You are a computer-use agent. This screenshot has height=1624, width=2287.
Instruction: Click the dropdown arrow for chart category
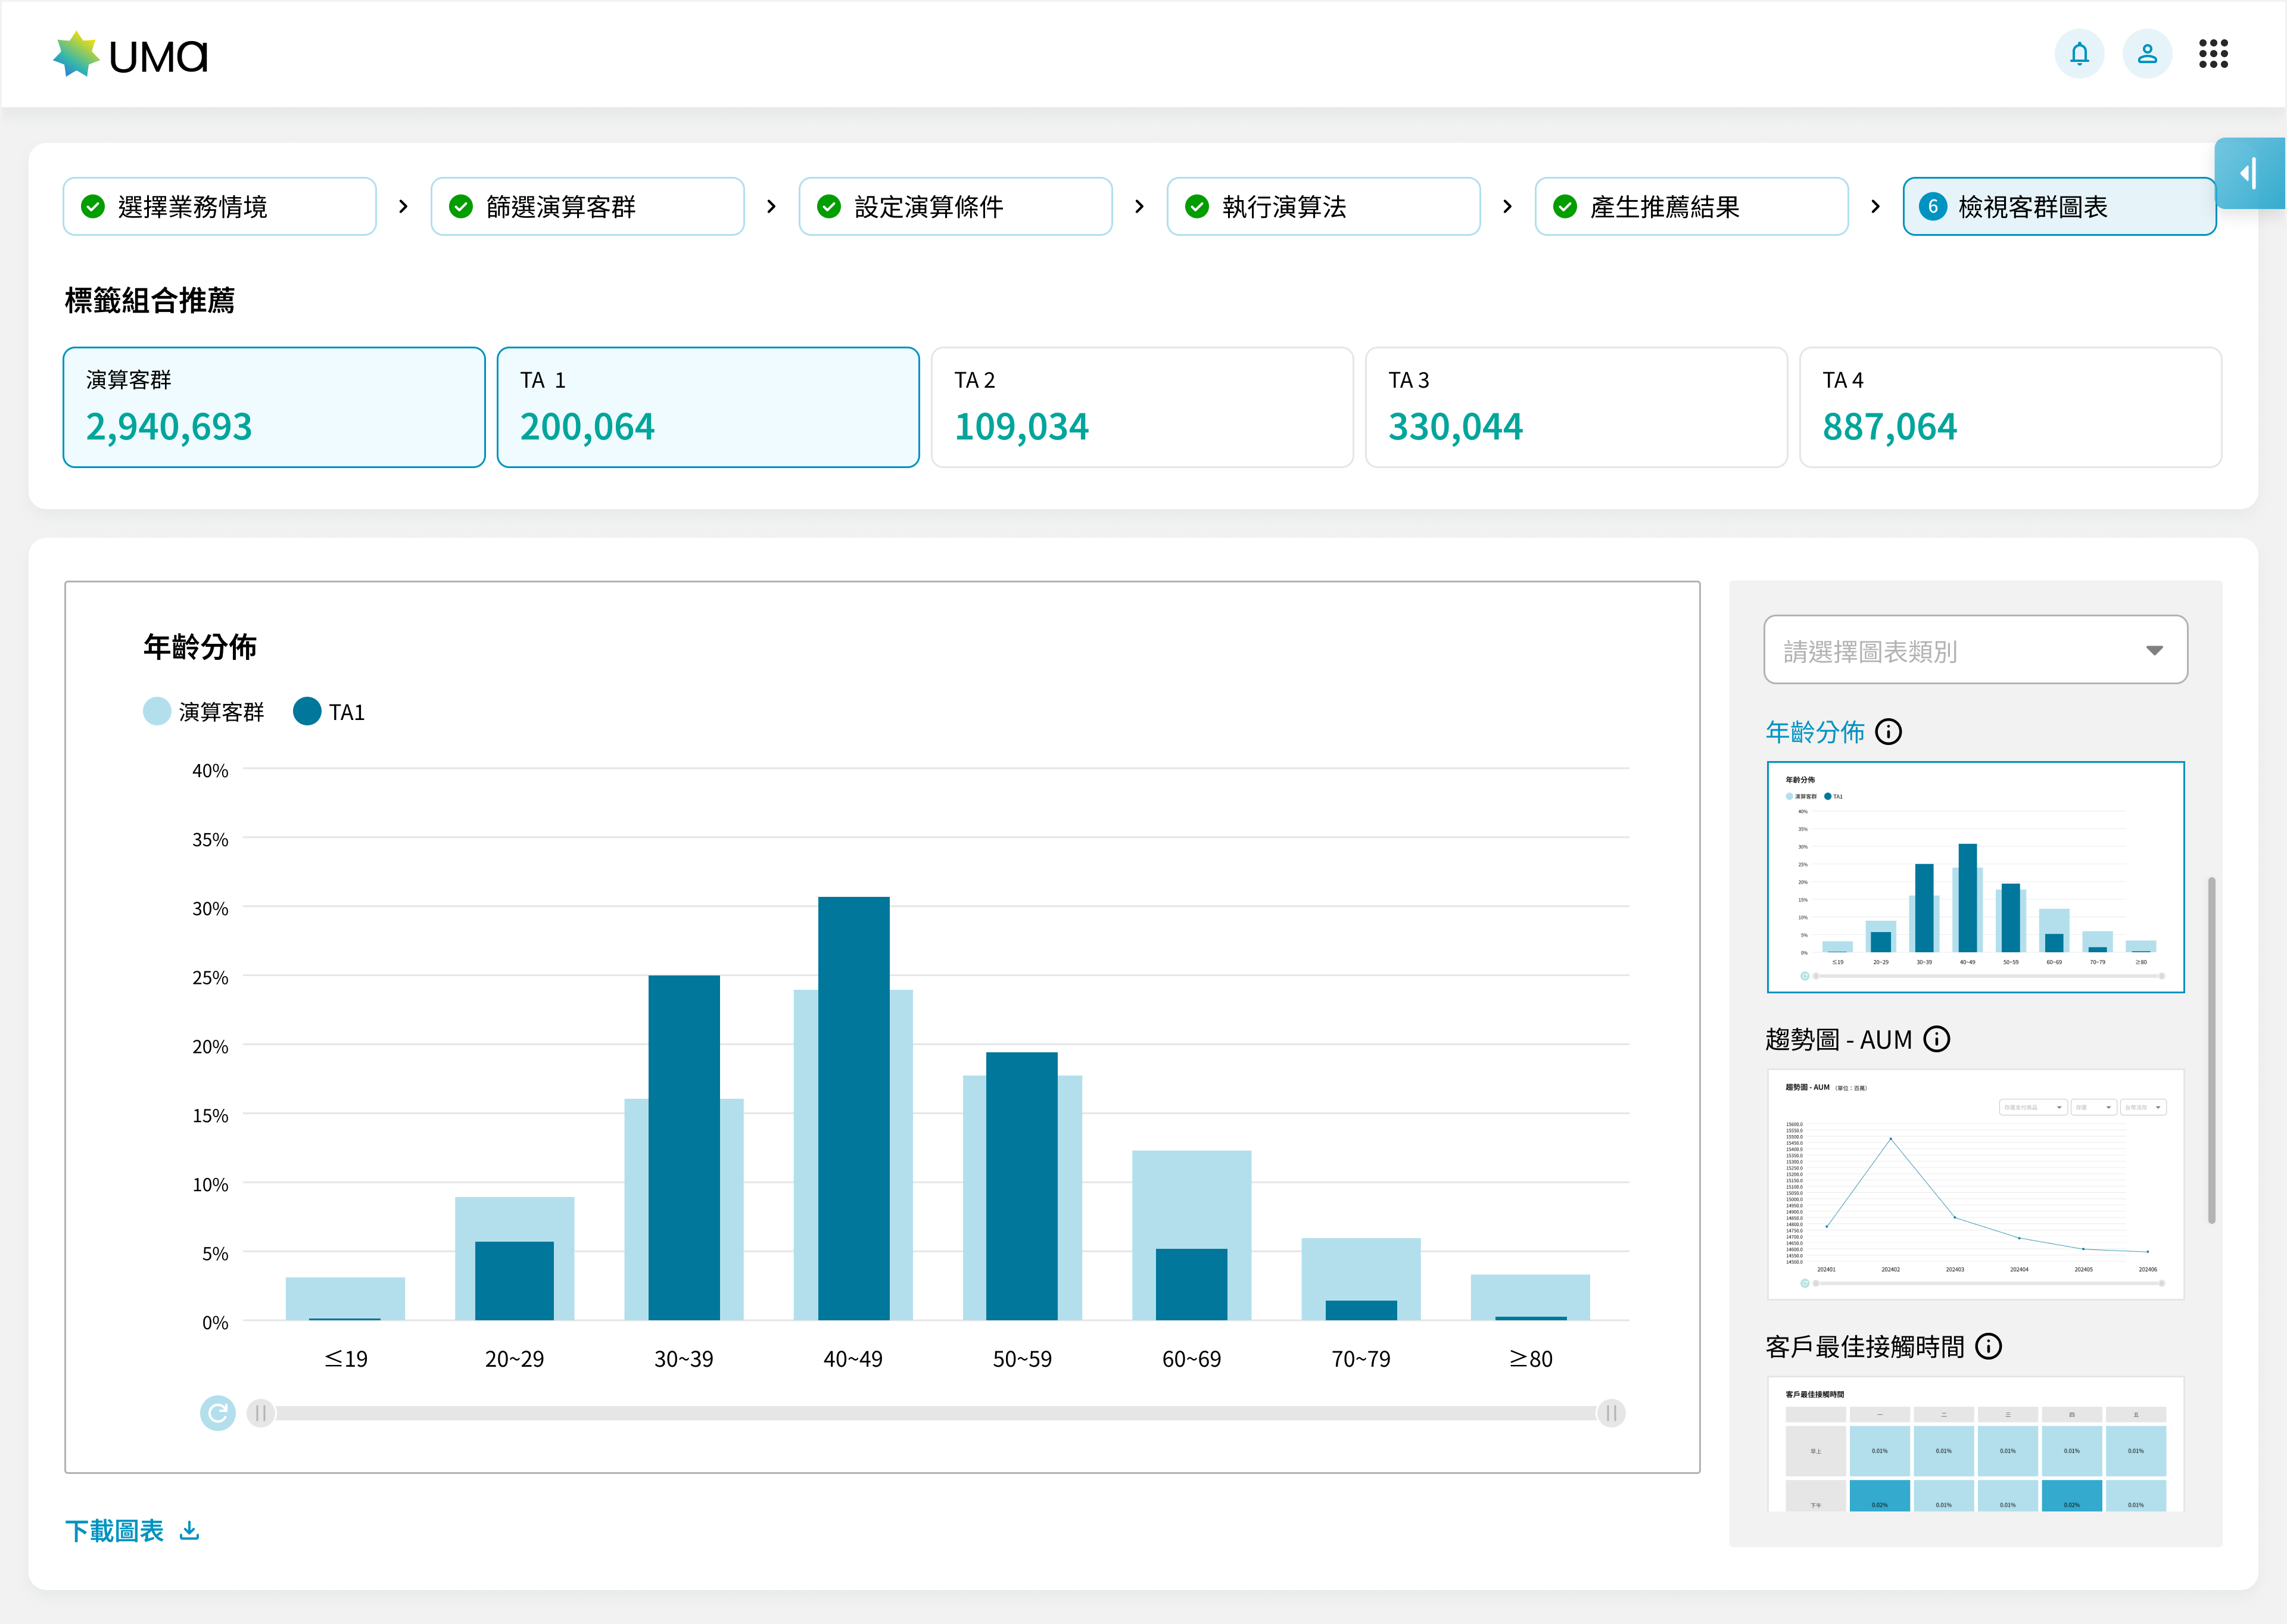coord(2154,651)
